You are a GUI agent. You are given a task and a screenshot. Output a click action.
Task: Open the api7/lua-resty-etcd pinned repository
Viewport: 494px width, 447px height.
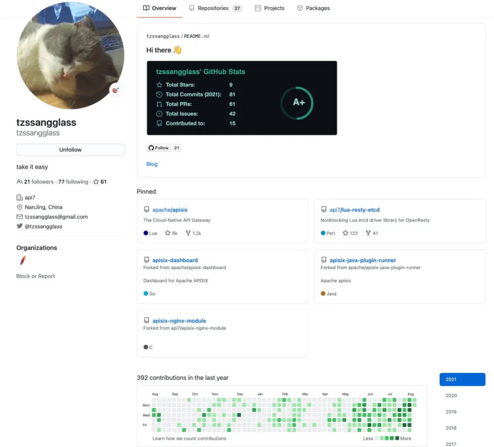[x=354, y=210]
